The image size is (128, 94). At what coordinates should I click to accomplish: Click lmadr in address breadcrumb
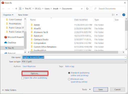tap(55, 9)
